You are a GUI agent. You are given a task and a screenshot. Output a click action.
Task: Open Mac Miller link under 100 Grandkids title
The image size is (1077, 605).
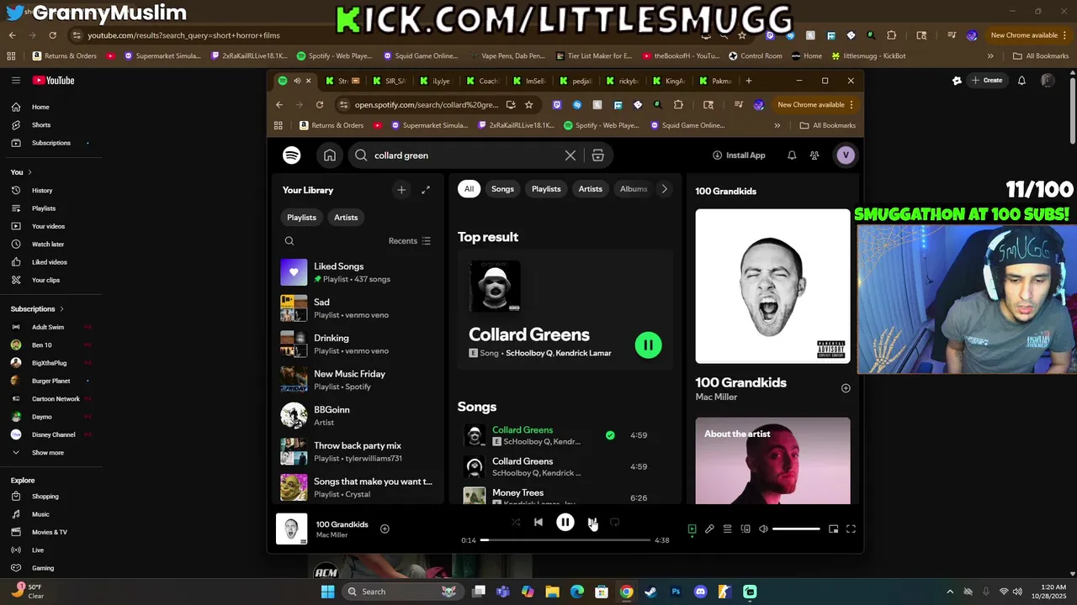coord(716,397)
